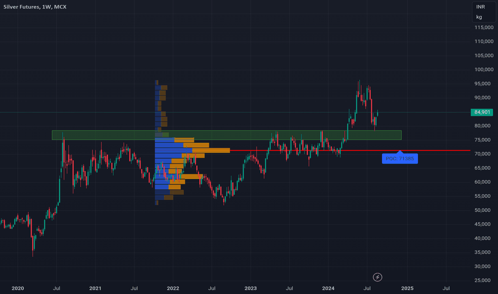Click the kg unit label

click(479, 17)
